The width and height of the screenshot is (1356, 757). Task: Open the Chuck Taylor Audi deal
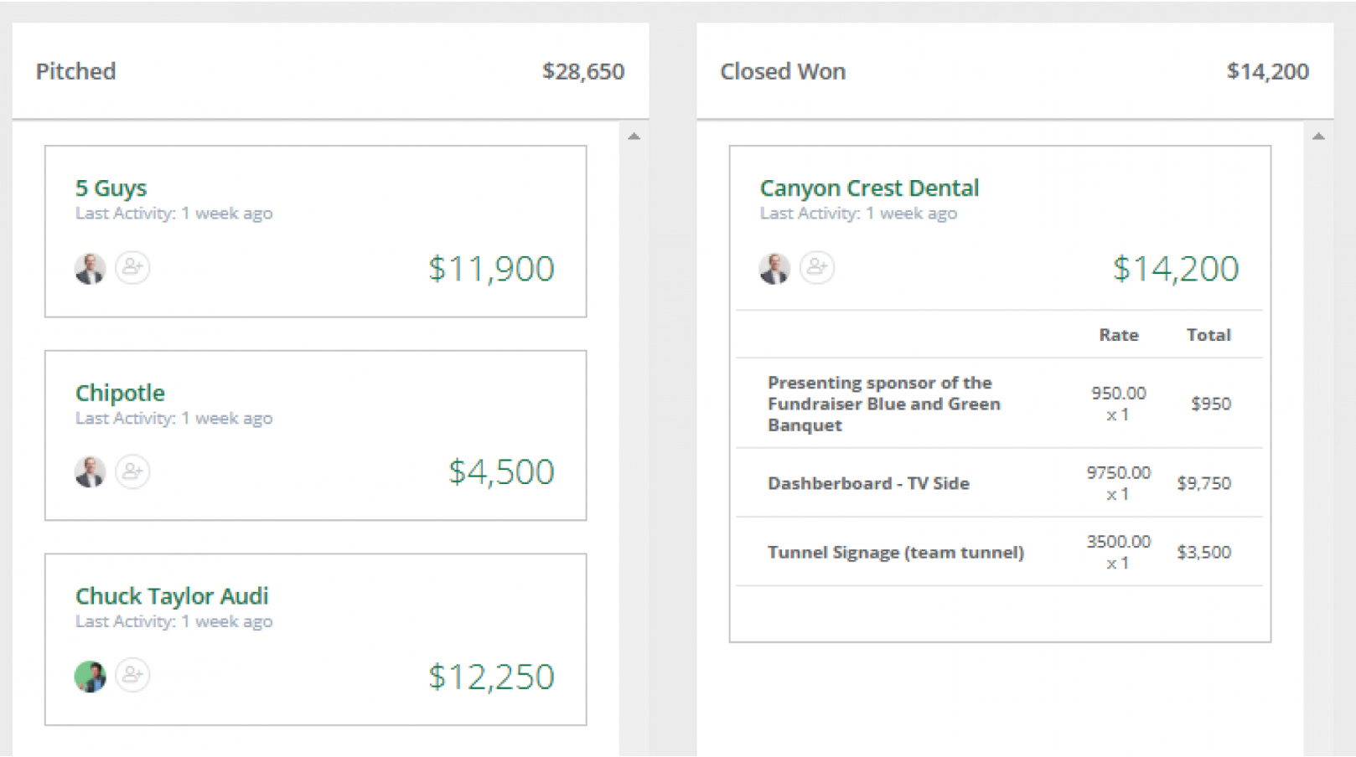(x=172, y=596)
